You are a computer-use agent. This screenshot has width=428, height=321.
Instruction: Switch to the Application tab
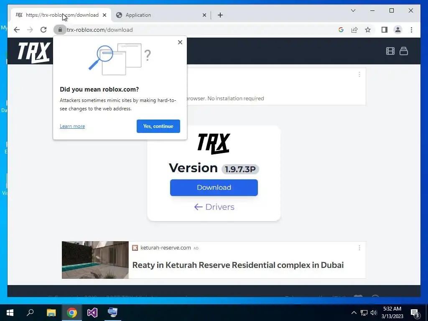pyautogui.click(x=161, y=15)
